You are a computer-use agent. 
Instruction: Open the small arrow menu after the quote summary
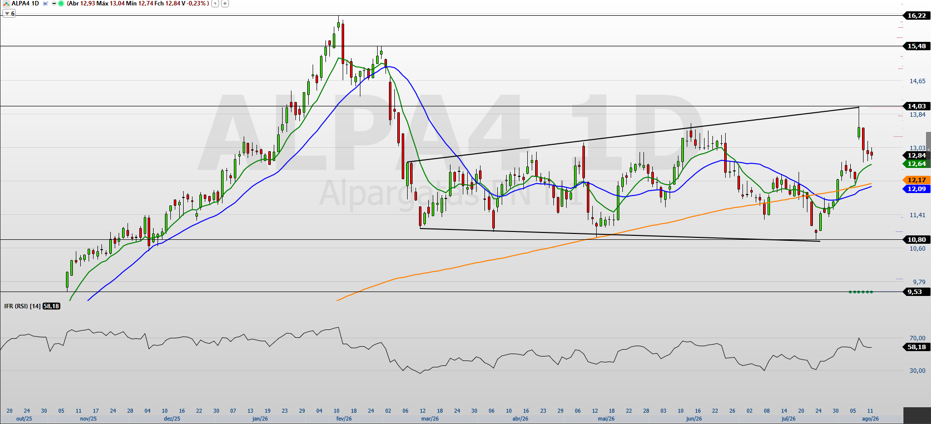215,3
